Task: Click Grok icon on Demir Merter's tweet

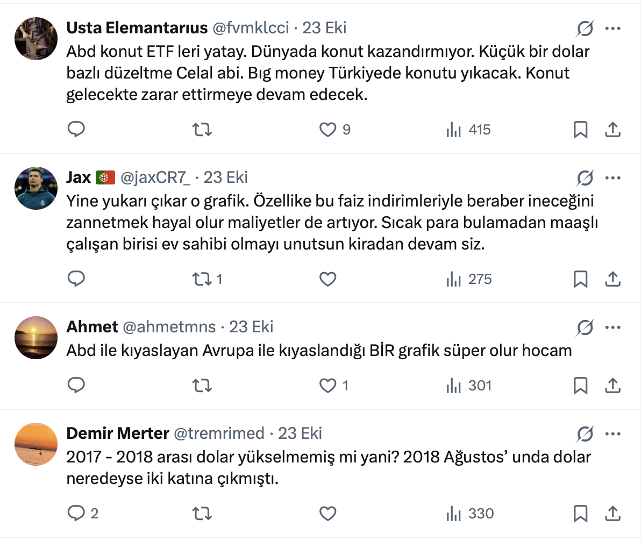Action: click(585, 433)
